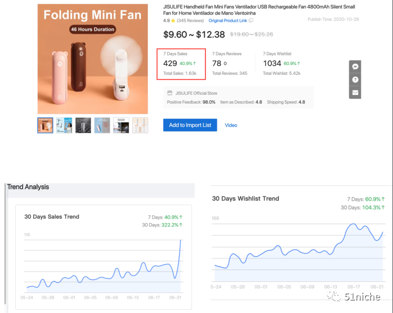Viewport: 393px width, 313px height.
Task: Open the Original Product Link
Action: click(x=228, y=21)
